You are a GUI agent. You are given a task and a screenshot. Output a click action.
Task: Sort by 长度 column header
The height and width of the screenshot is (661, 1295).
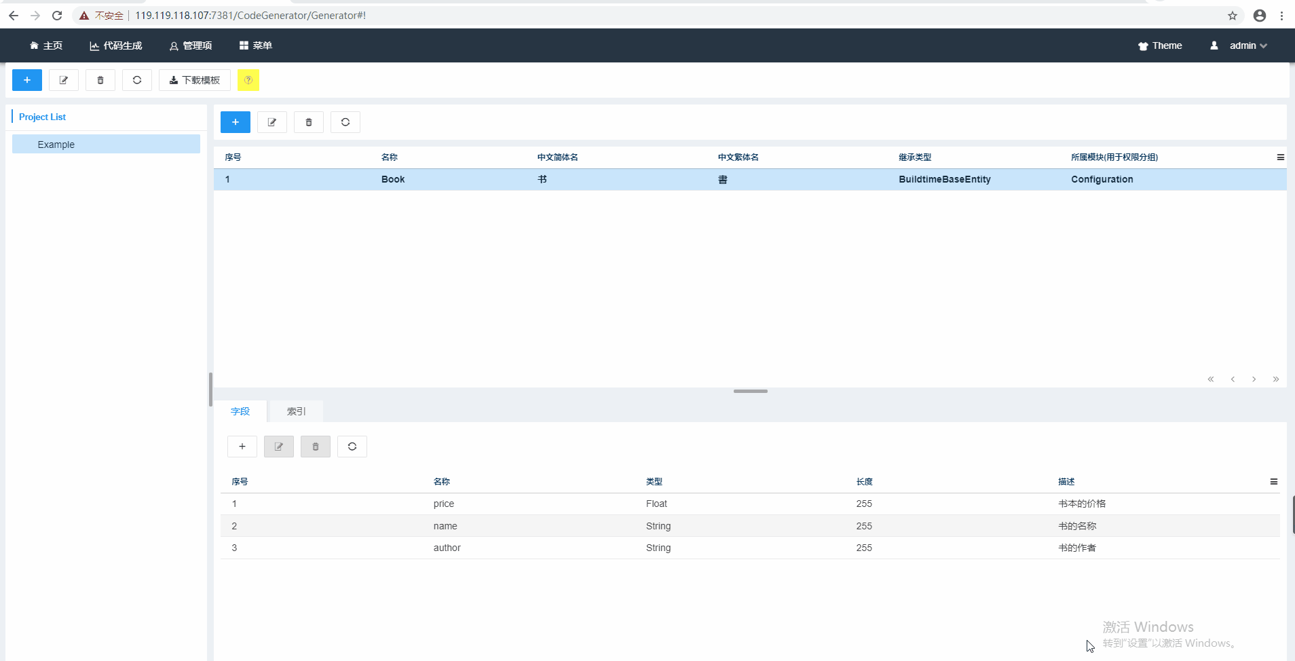click(x=865, y=482)
